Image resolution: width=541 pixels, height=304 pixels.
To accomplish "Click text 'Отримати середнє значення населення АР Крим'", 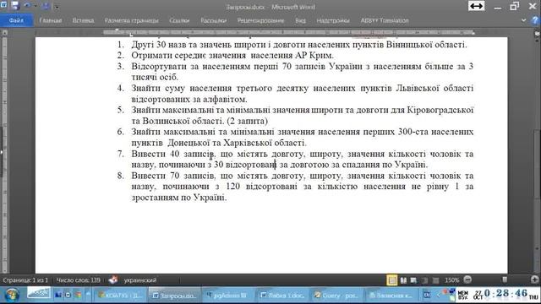I will tap(232, 56).
